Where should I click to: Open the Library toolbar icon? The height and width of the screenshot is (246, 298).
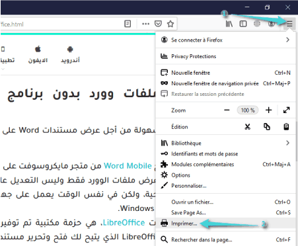(x=229, y=24)
